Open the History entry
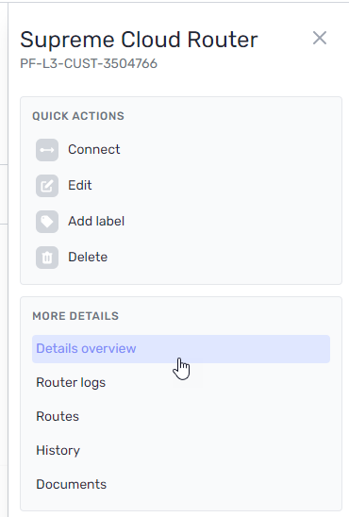The width and height of the screenshot is (349, 517). coord(58,450)
